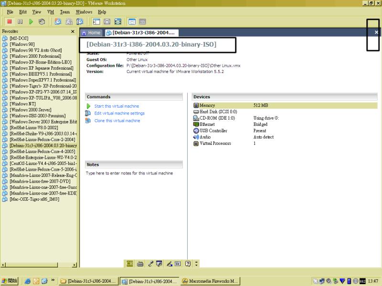382x286 pixels.
Task: Click the Full Screen toolbar icon
Action: pos(118,21)
